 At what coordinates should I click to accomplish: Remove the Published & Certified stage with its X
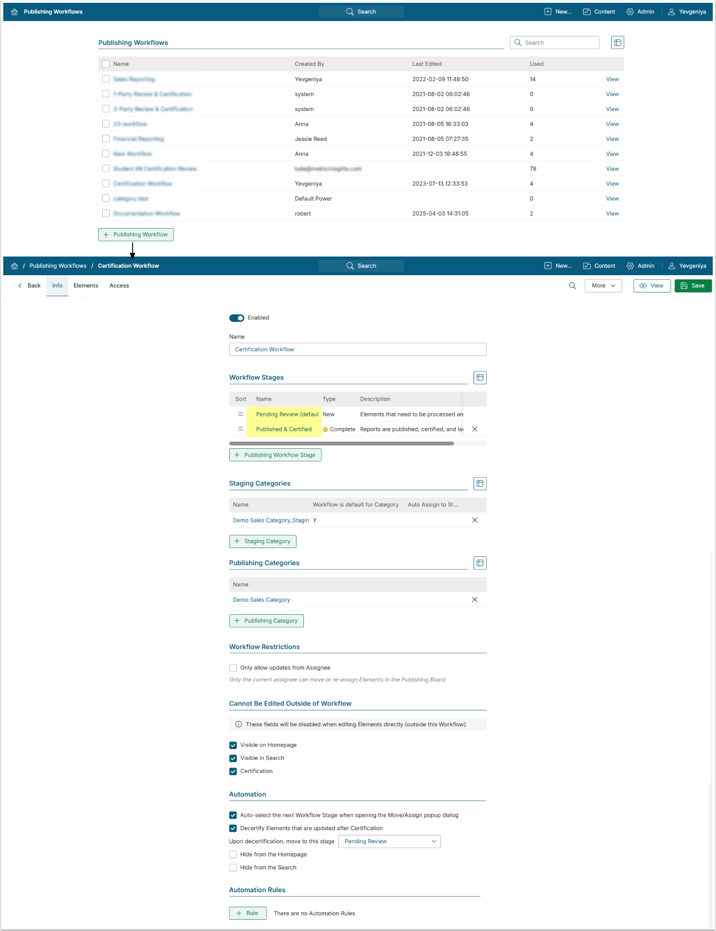click(x=475, y=429)
